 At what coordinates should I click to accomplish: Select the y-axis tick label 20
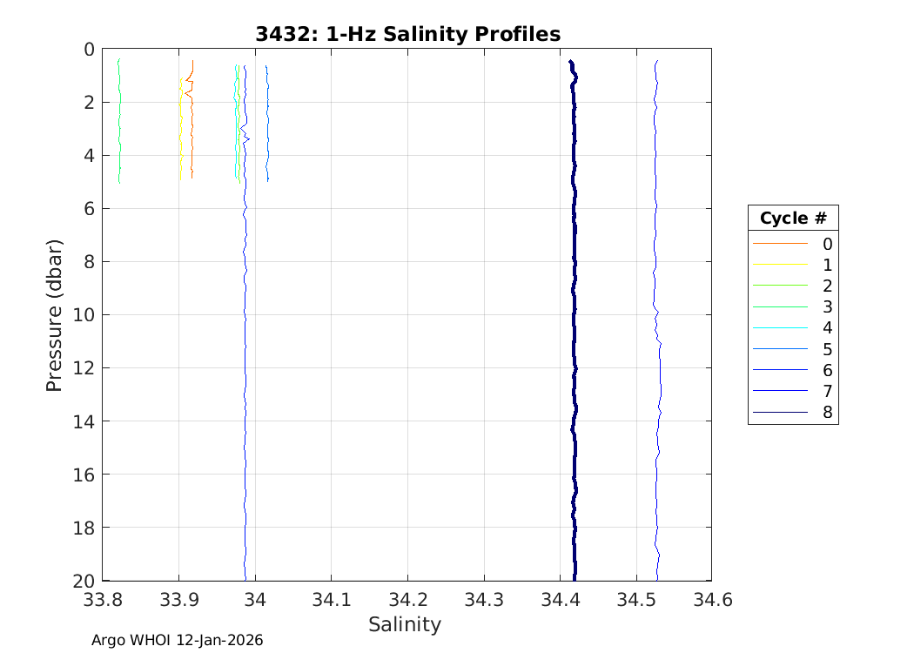(83, 581)
